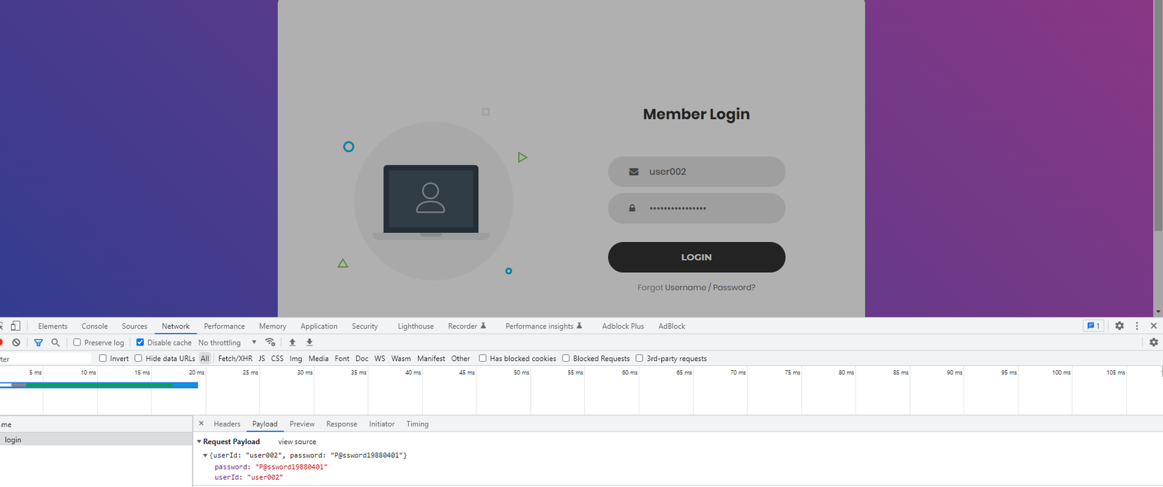Viewport: 1163px width, 487px height.
Task: Filter requests by Doc type
Action: 362,358
